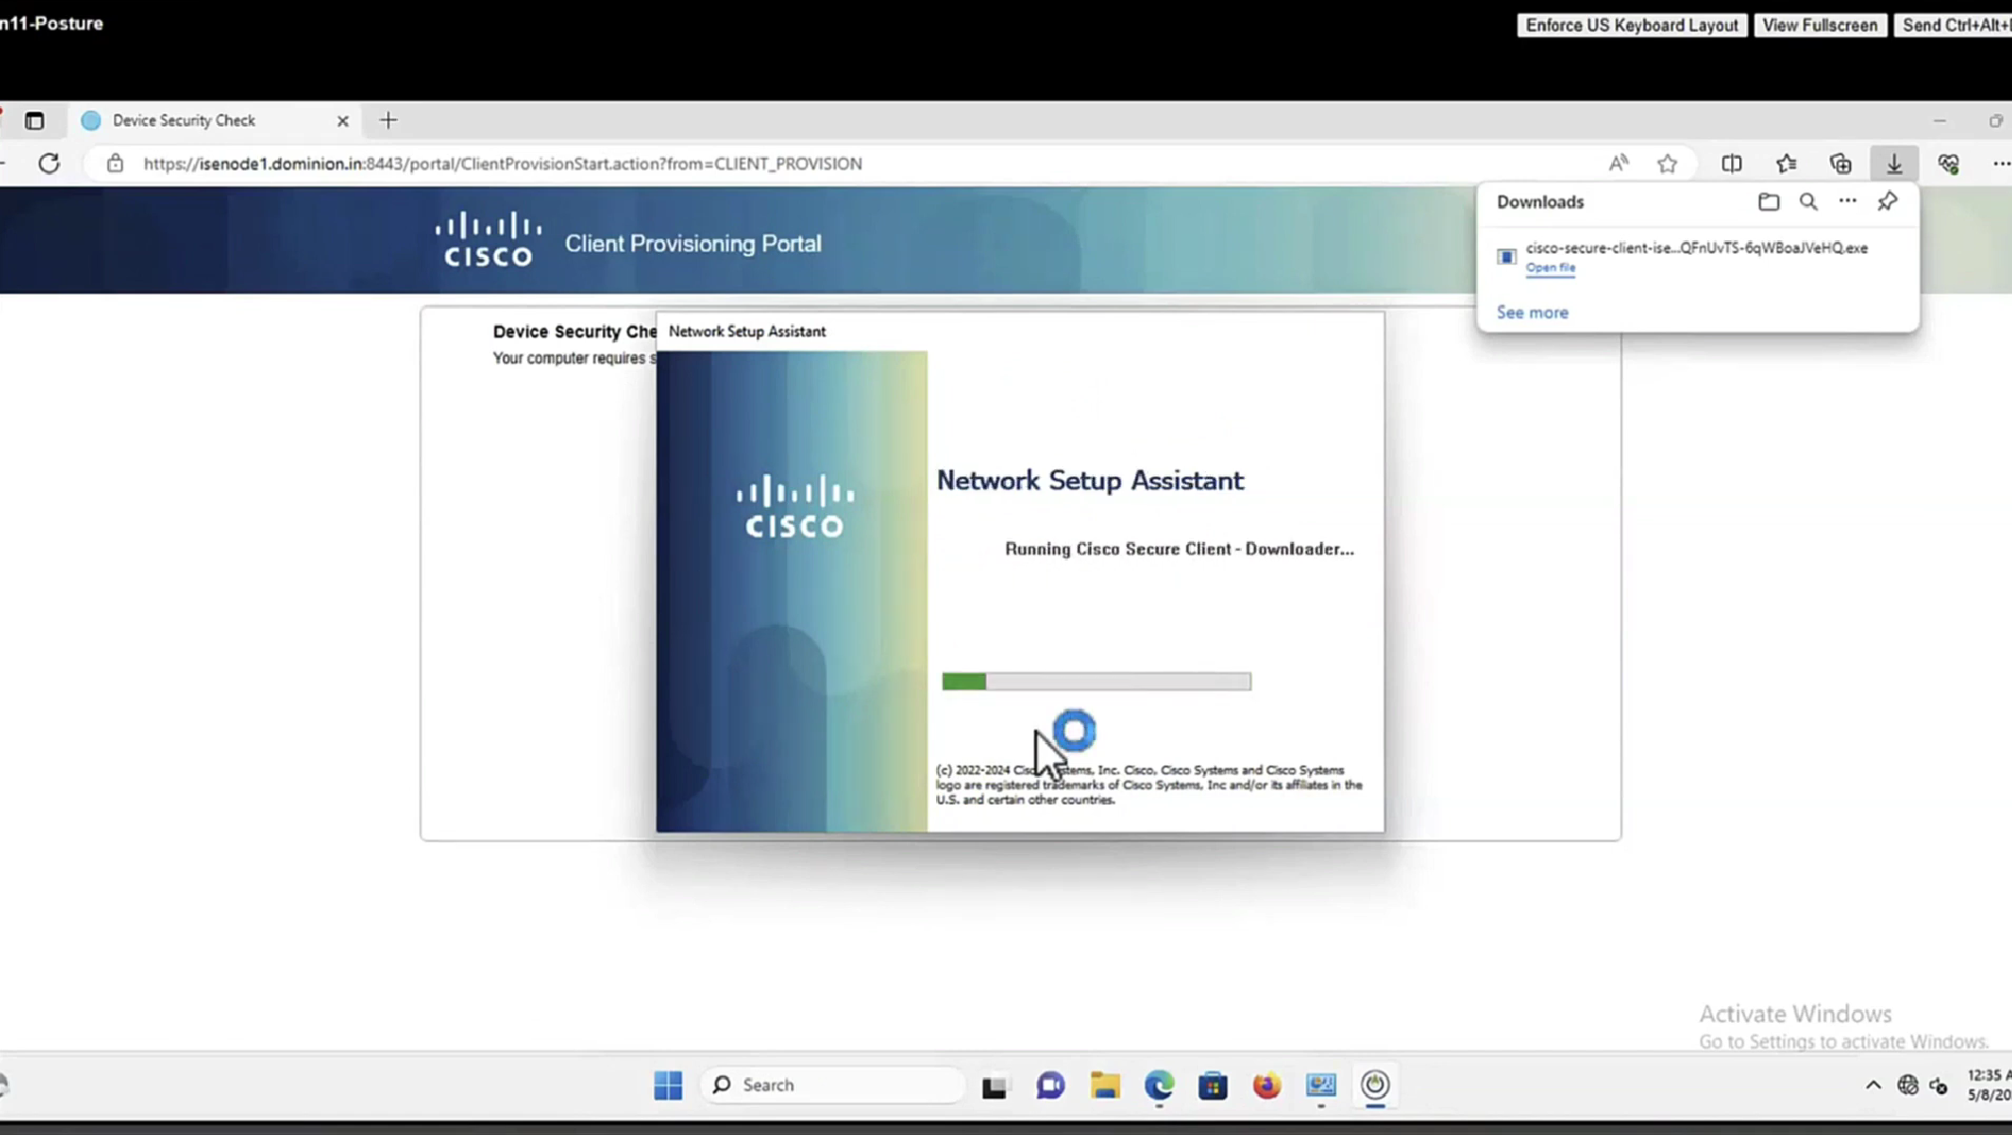The image size is (2012, 1135).
Task: Search downloads with magnifier icon
Action: (x=1809, y=202)
